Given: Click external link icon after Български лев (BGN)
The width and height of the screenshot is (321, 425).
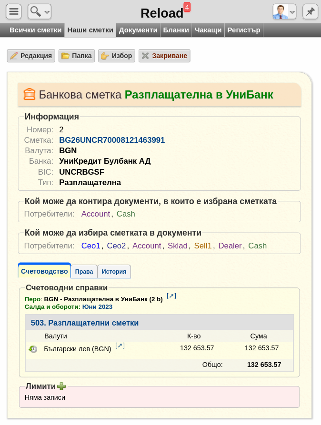Looking at the screenshot, I should click(120, 346).
